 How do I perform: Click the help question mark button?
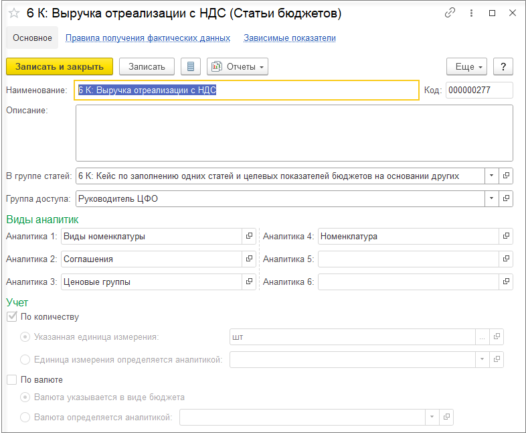[x=503, y=66]
